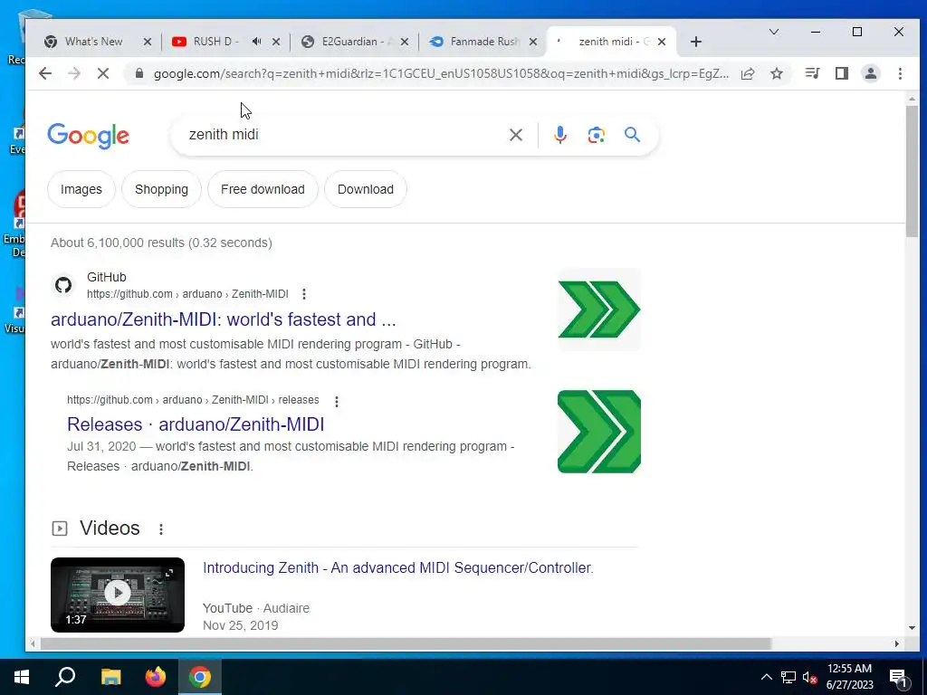Open the Introducing Zenith video link
Viewport: 927px width, 695px height.
(398, 568)
